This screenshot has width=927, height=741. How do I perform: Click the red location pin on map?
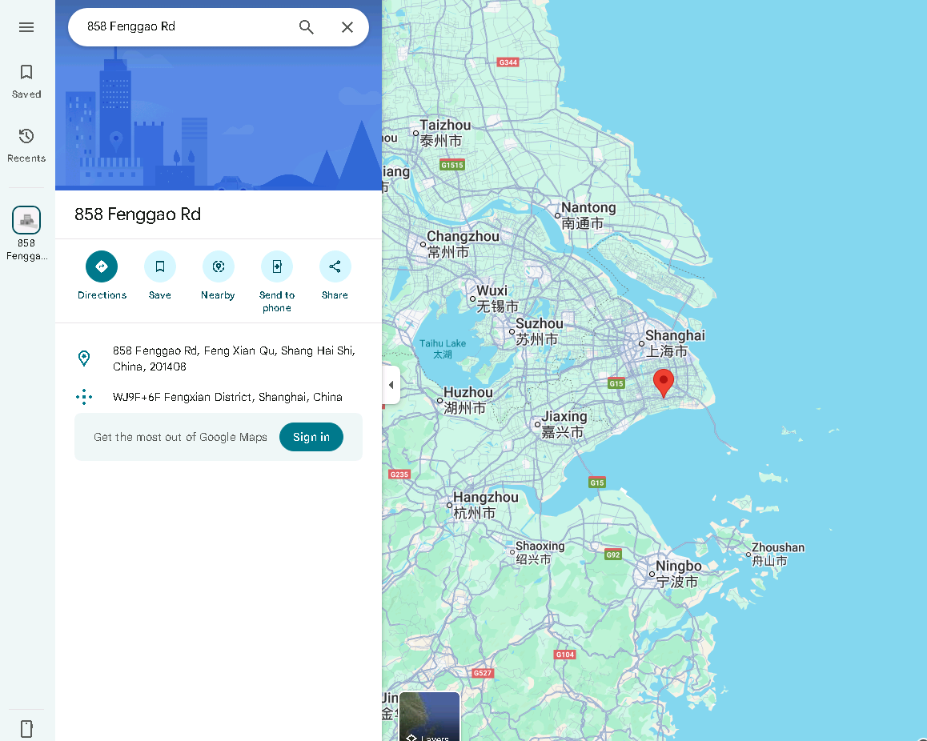pos(664,383)
